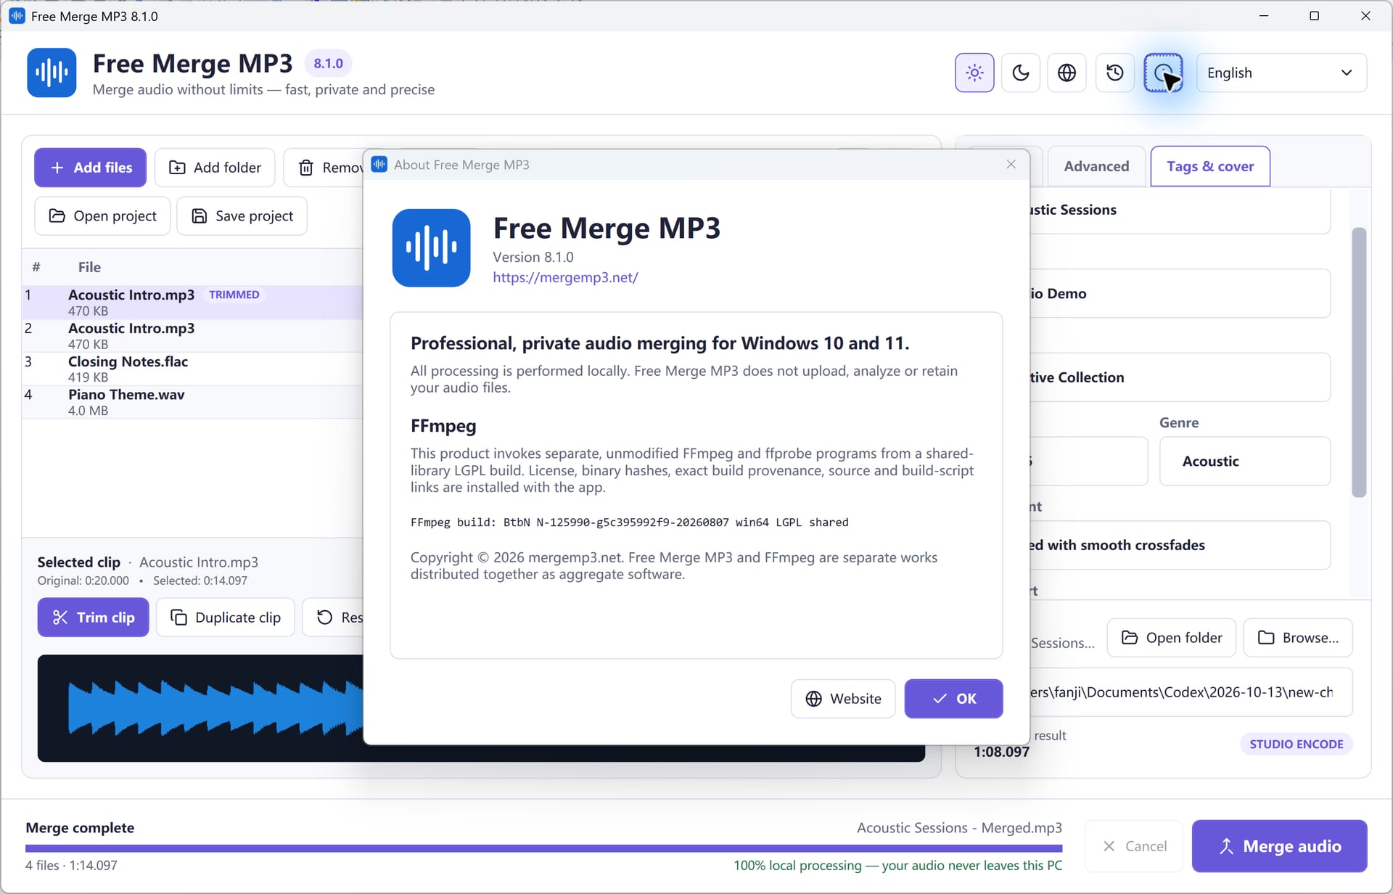The height and width of the screenshot is (894, 1393).
Task: Click Add folder button
Action: click(215, 168)
